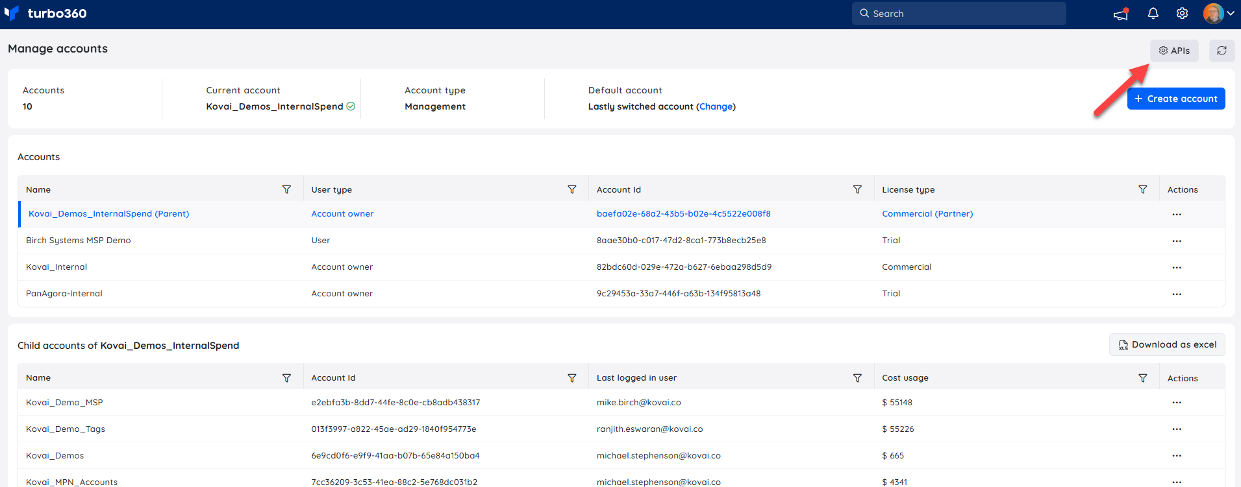
Task: Click the Account owner link in parent row
Action: tap(342, 214)
